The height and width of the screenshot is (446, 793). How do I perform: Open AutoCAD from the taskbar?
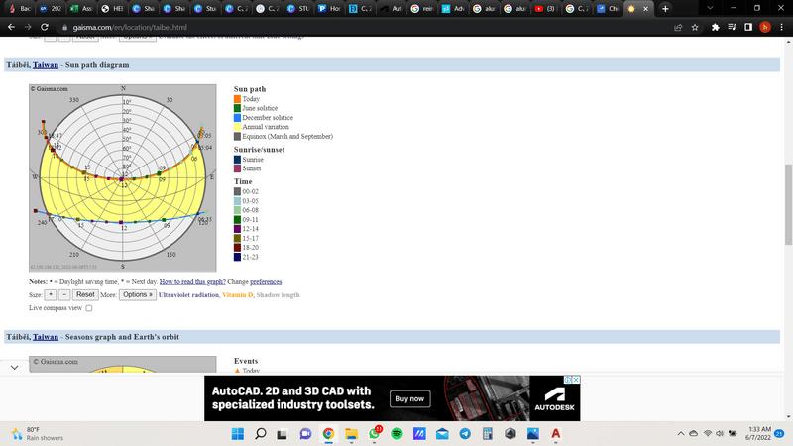[x=556, y=433]
